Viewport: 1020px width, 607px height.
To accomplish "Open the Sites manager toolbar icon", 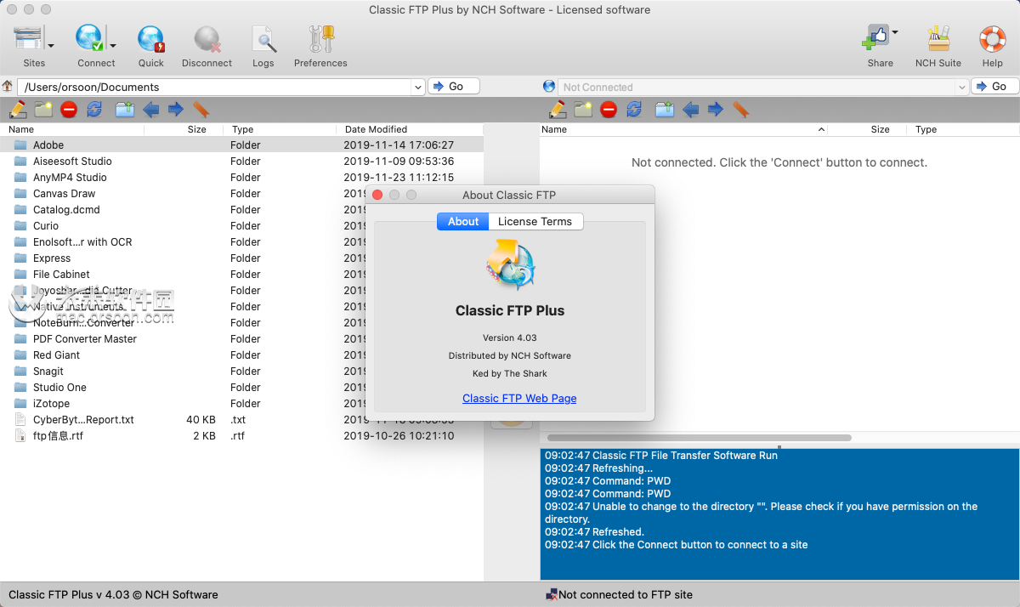I will (30, 39).
